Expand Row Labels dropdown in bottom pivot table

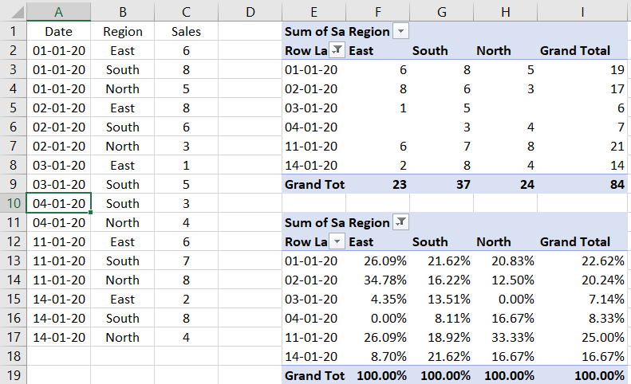click(337, 242)
